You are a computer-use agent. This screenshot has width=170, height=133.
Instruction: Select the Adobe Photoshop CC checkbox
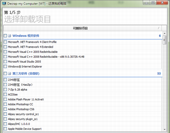click(x=5, y=104)
